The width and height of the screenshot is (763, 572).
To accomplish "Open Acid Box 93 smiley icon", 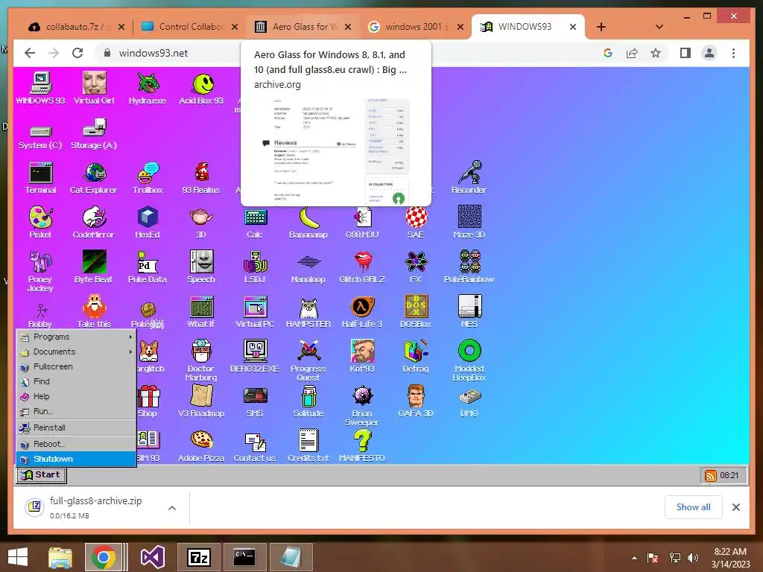I will (201, 88).
